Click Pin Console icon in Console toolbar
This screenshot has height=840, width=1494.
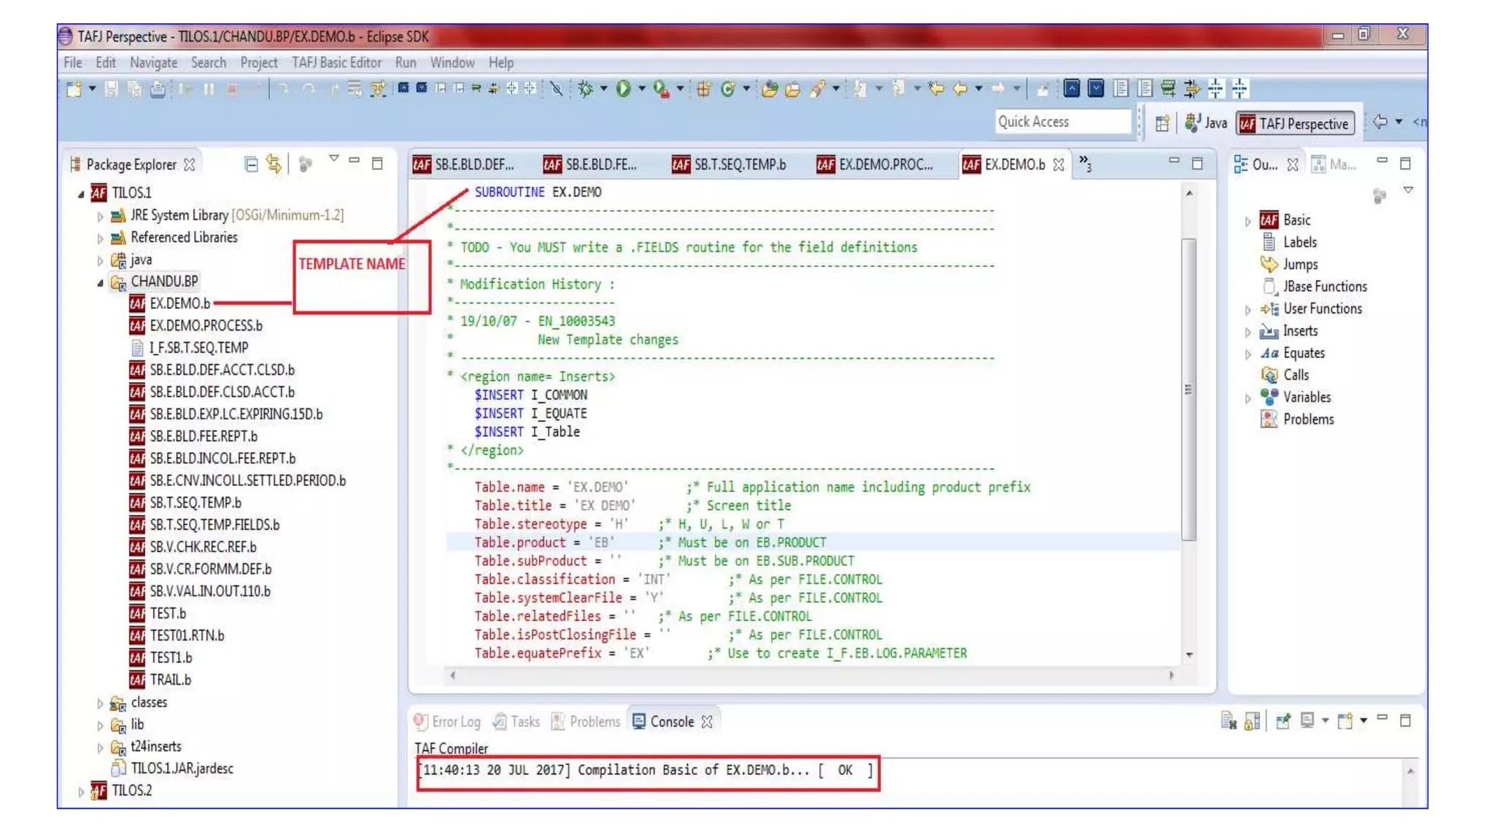[1283, 721]
